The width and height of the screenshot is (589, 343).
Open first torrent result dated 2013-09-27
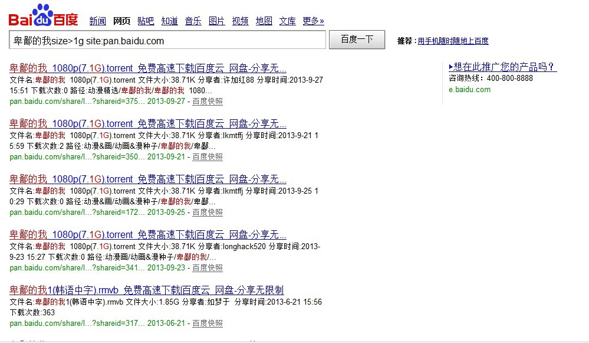click(x=148, y=67)
